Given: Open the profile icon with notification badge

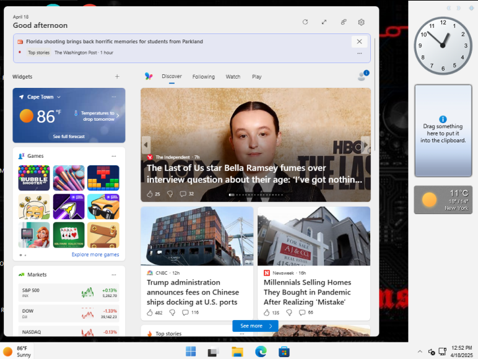Looking at the screenshot, I should tap(363, 76).
